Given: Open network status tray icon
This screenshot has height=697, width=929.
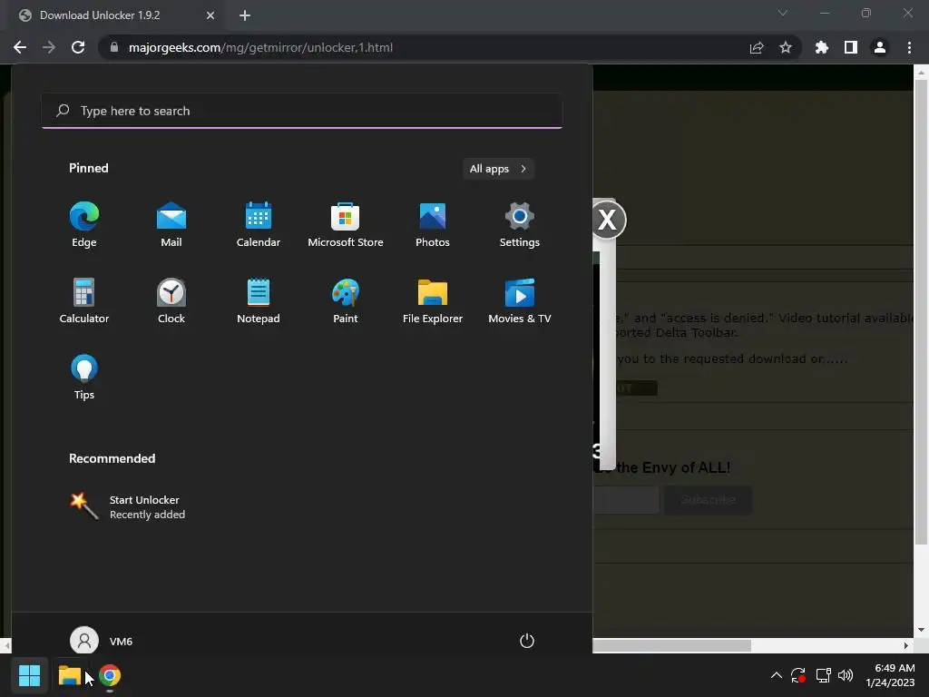Looking at the screenshot, I should [x=823, y=675].
